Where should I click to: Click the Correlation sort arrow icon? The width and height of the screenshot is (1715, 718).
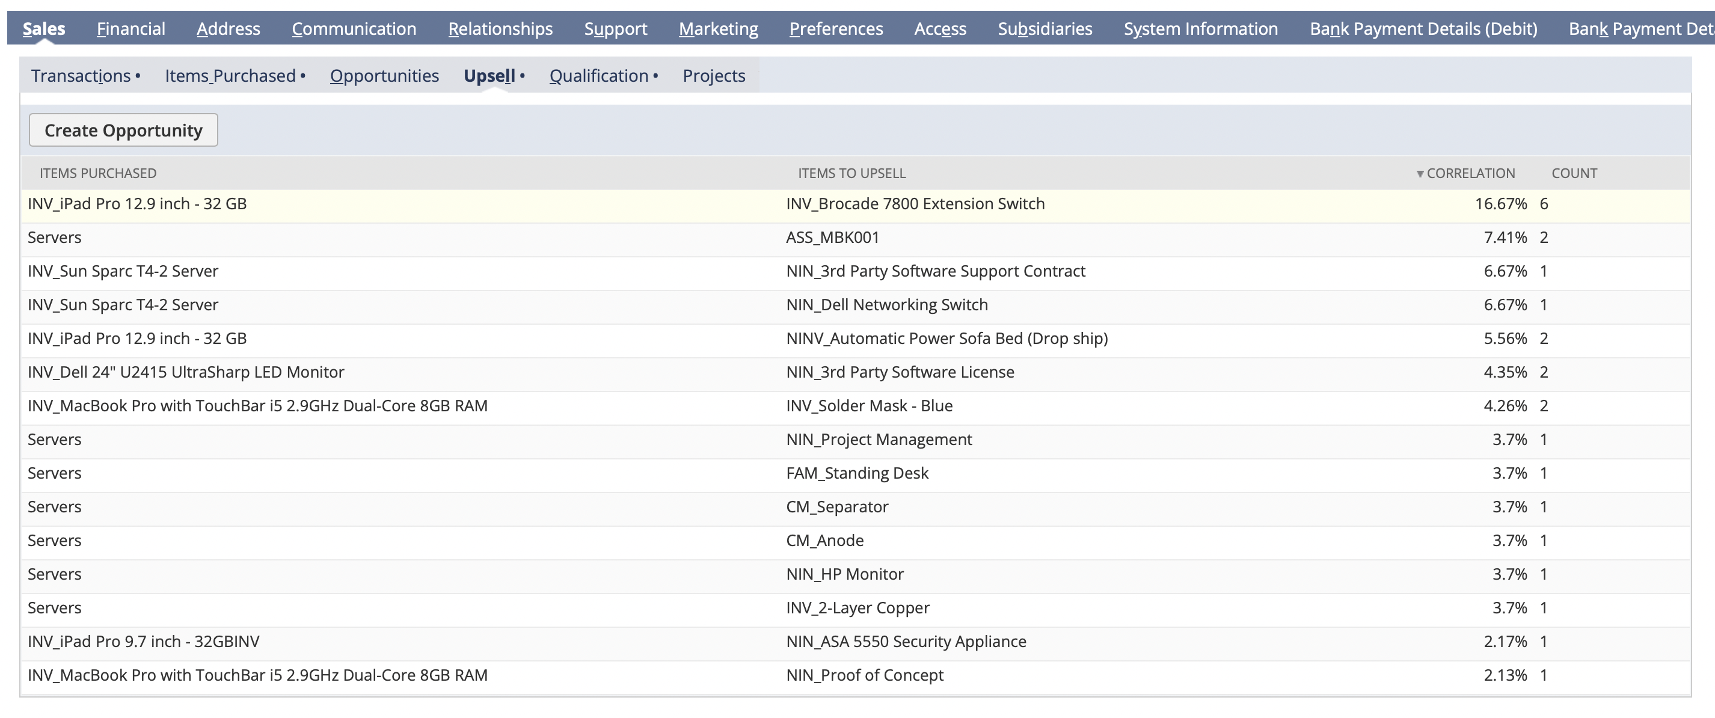tap(1419, 174)
